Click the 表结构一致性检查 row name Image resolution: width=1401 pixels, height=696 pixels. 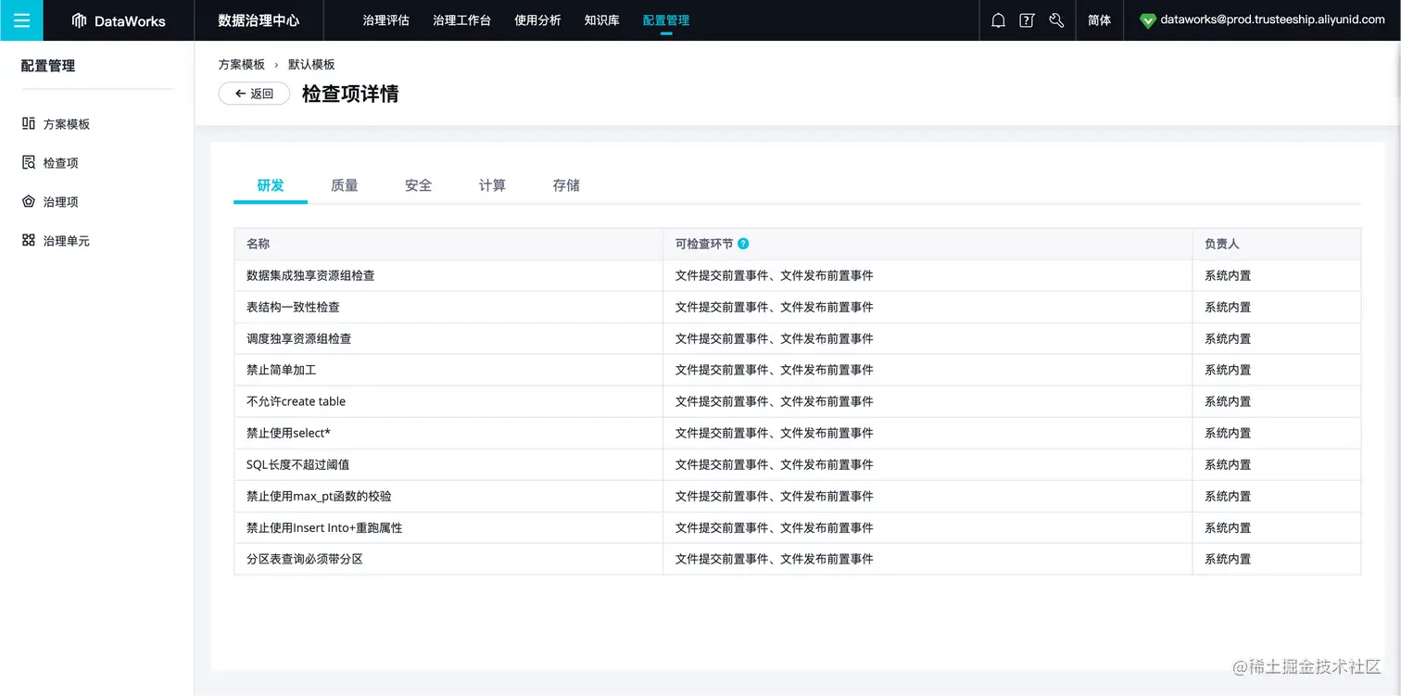(x=293, y=307)
